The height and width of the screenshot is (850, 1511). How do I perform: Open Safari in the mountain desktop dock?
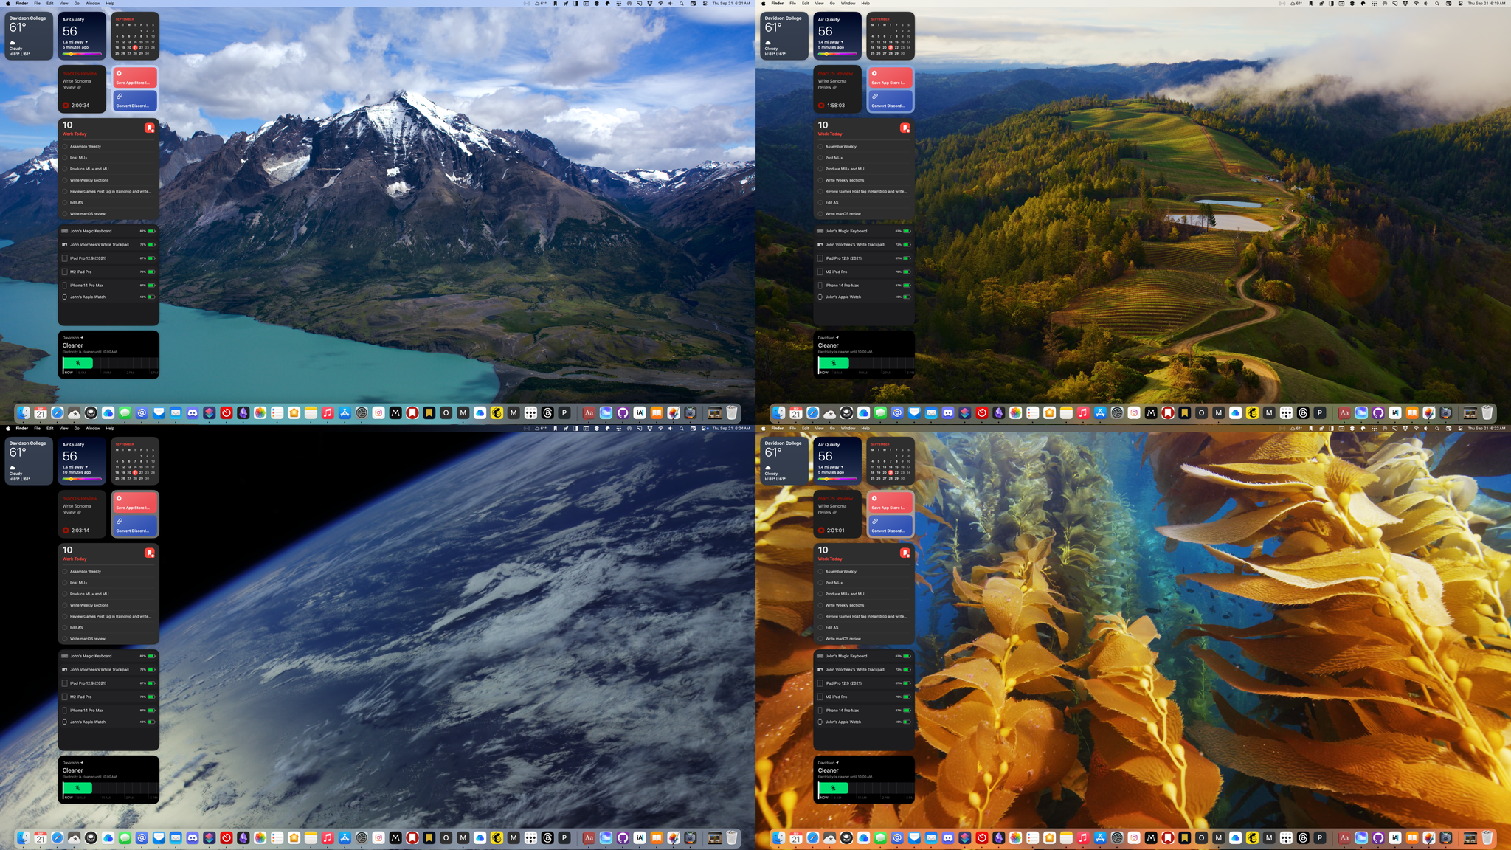(x=58, y=413)
